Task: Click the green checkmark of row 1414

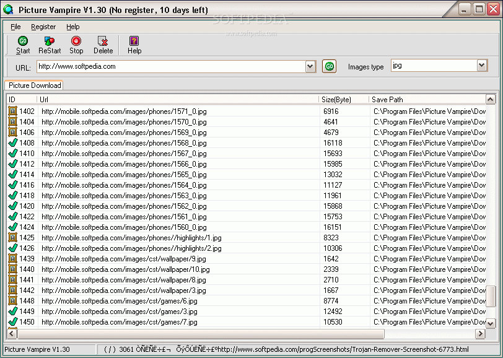Action: [x=12, y=175]
